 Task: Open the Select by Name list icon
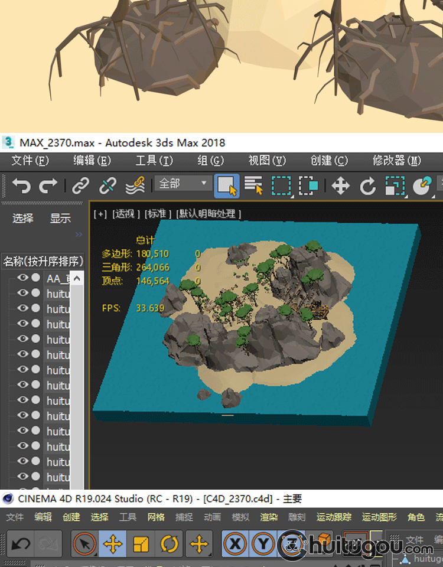pyautogui.click(x=253, y=186)
